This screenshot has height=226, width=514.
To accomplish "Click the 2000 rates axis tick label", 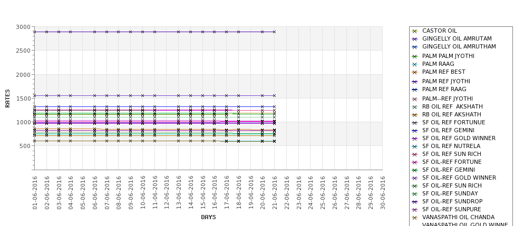I will point(23,75).
